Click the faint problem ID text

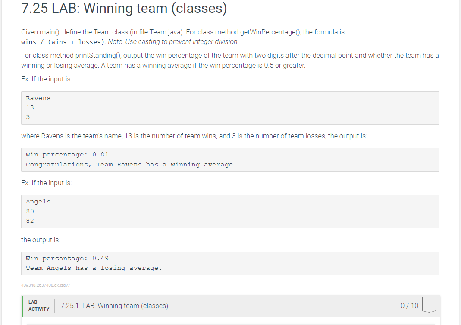(x=46, y=285)
